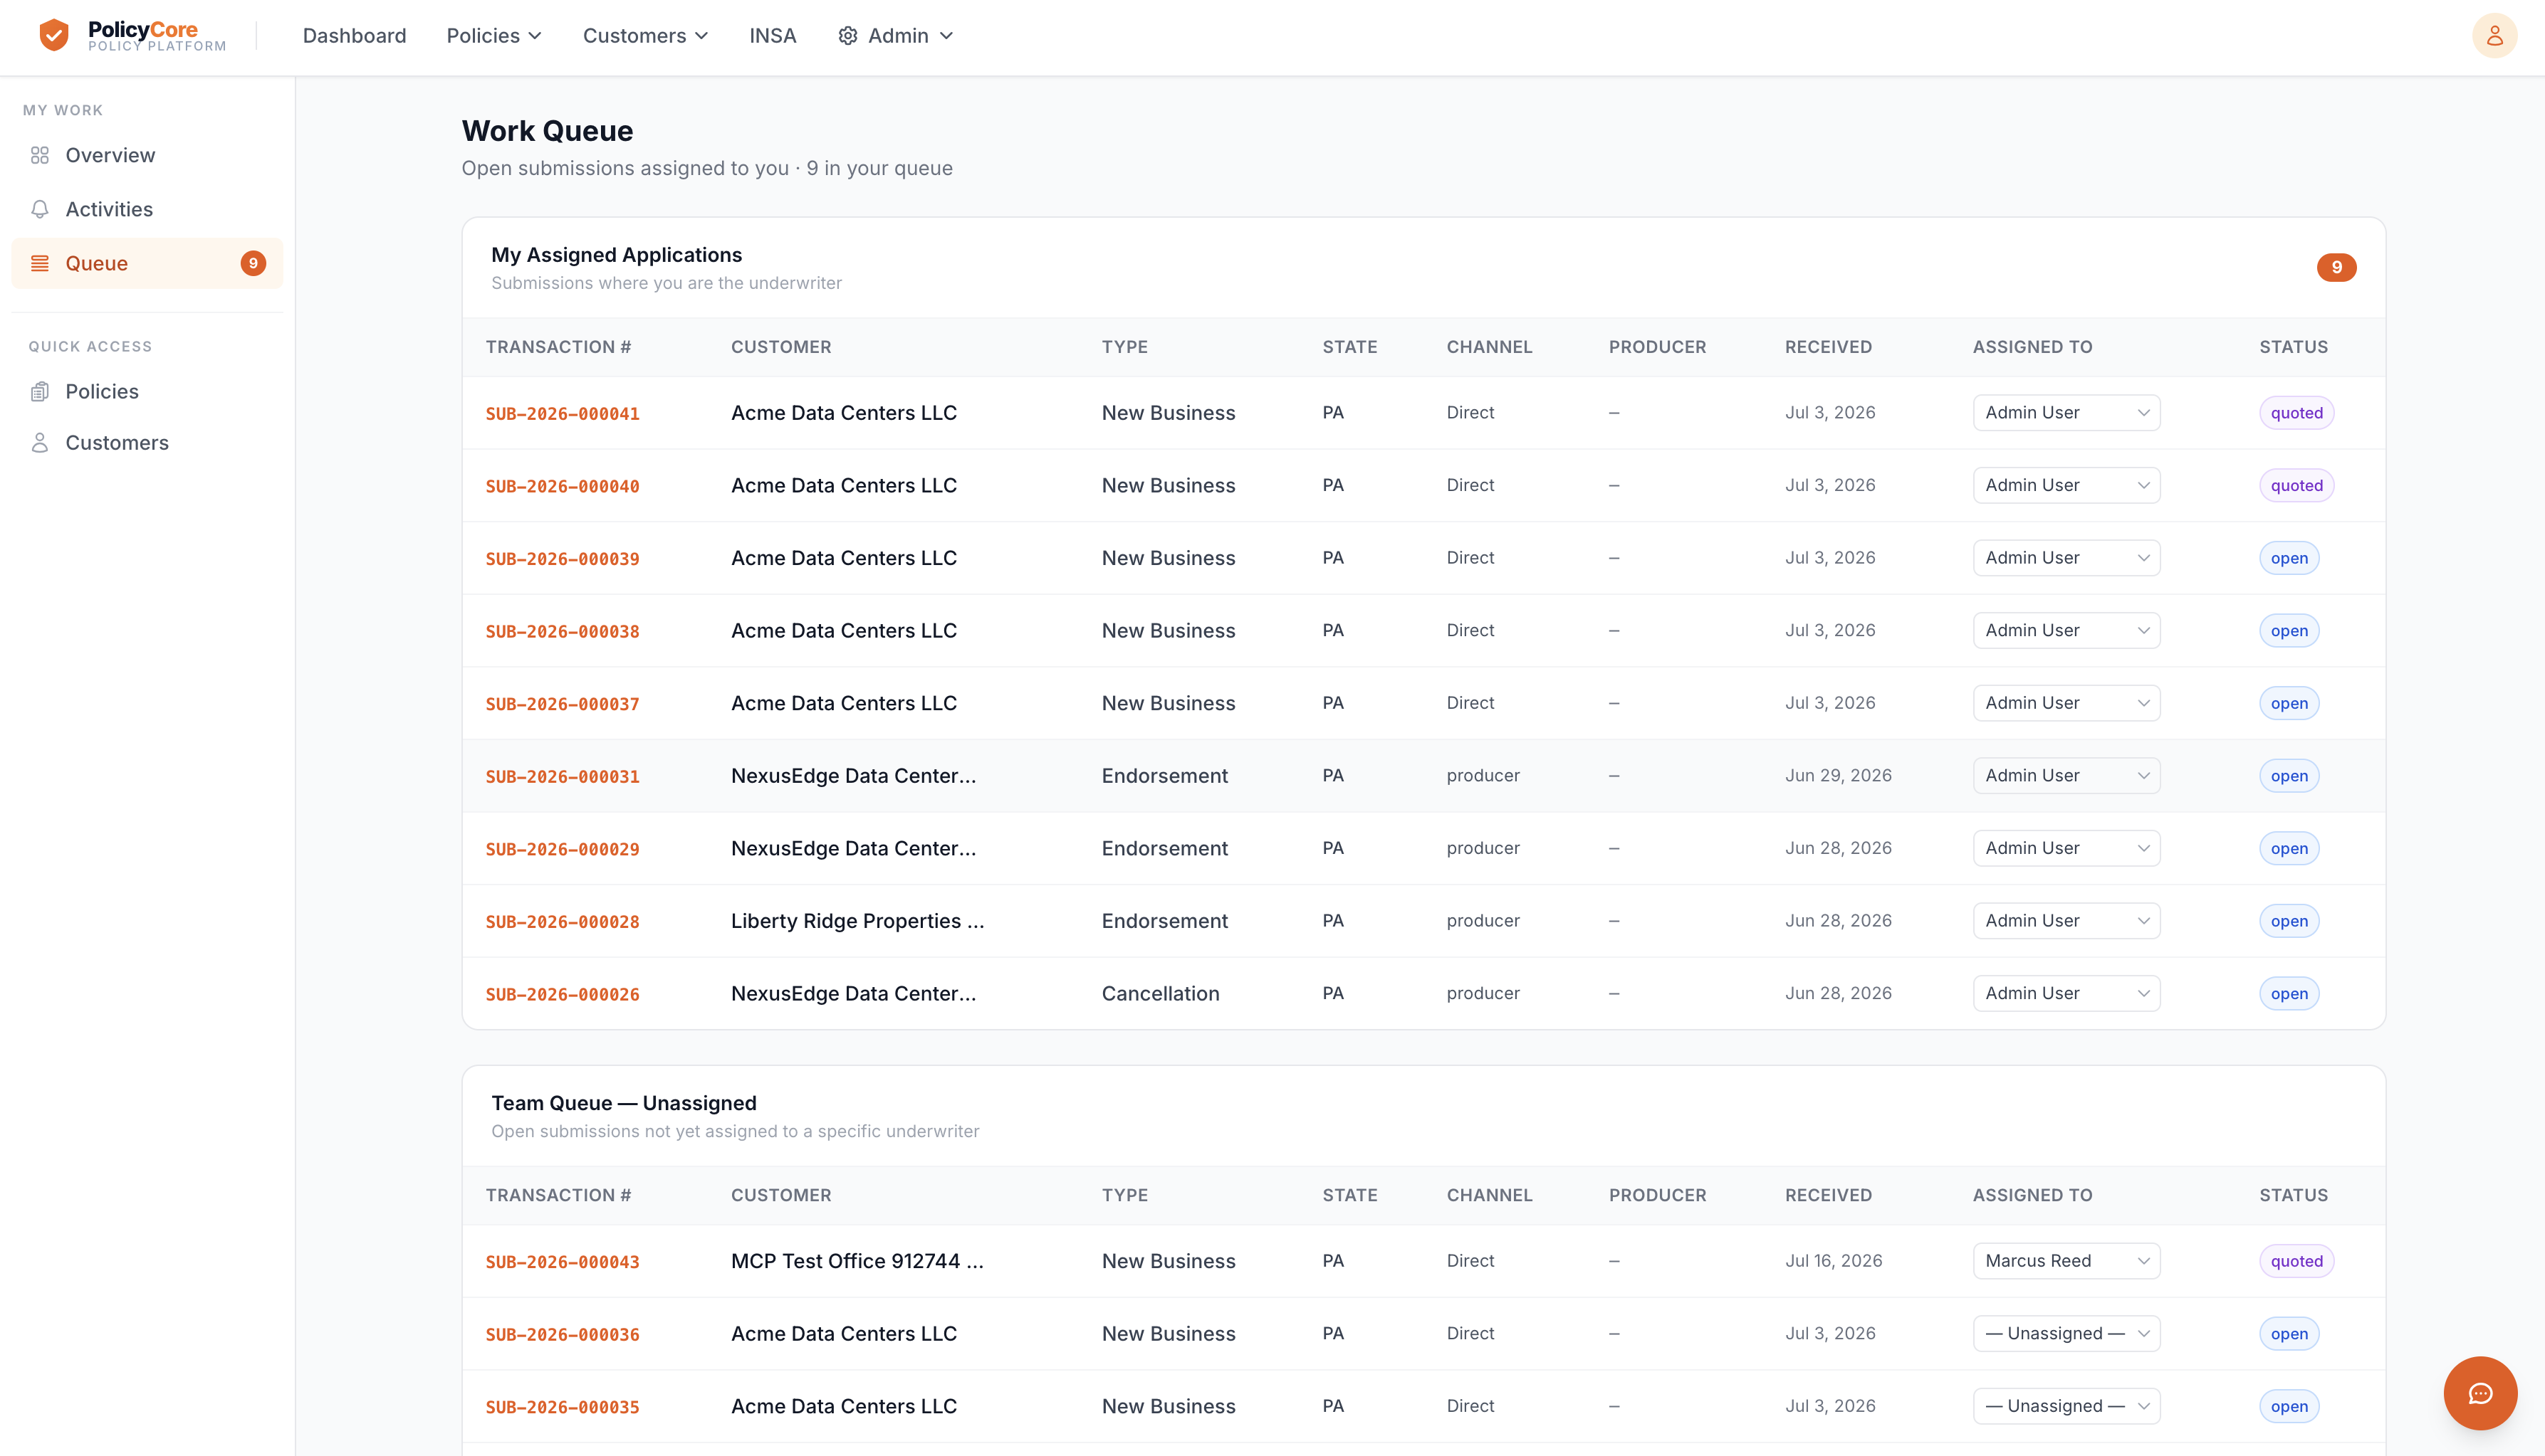
Task: Open submission SUB-2026-000041
Action: pos(563,413)
